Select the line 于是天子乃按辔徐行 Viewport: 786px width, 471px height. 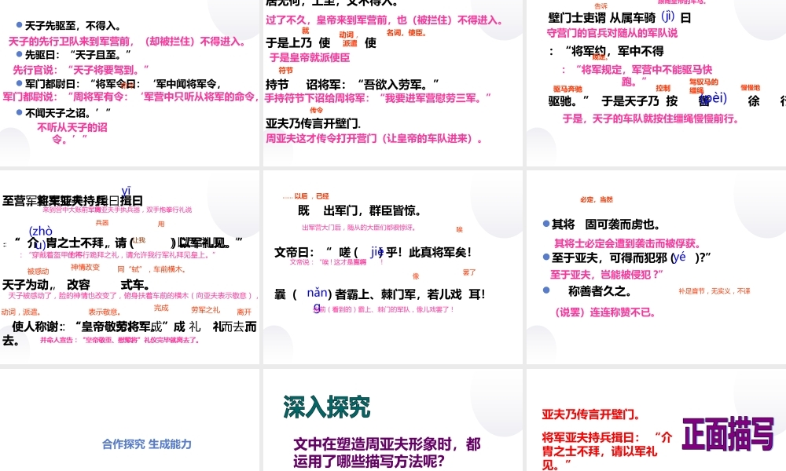coord(694,101)
